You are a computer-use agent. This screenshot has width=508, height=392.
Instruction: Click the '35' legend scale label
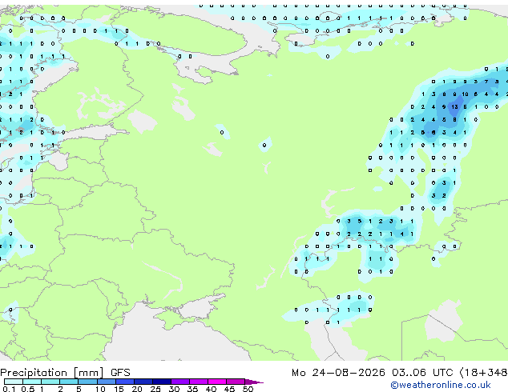pos(192,389)
